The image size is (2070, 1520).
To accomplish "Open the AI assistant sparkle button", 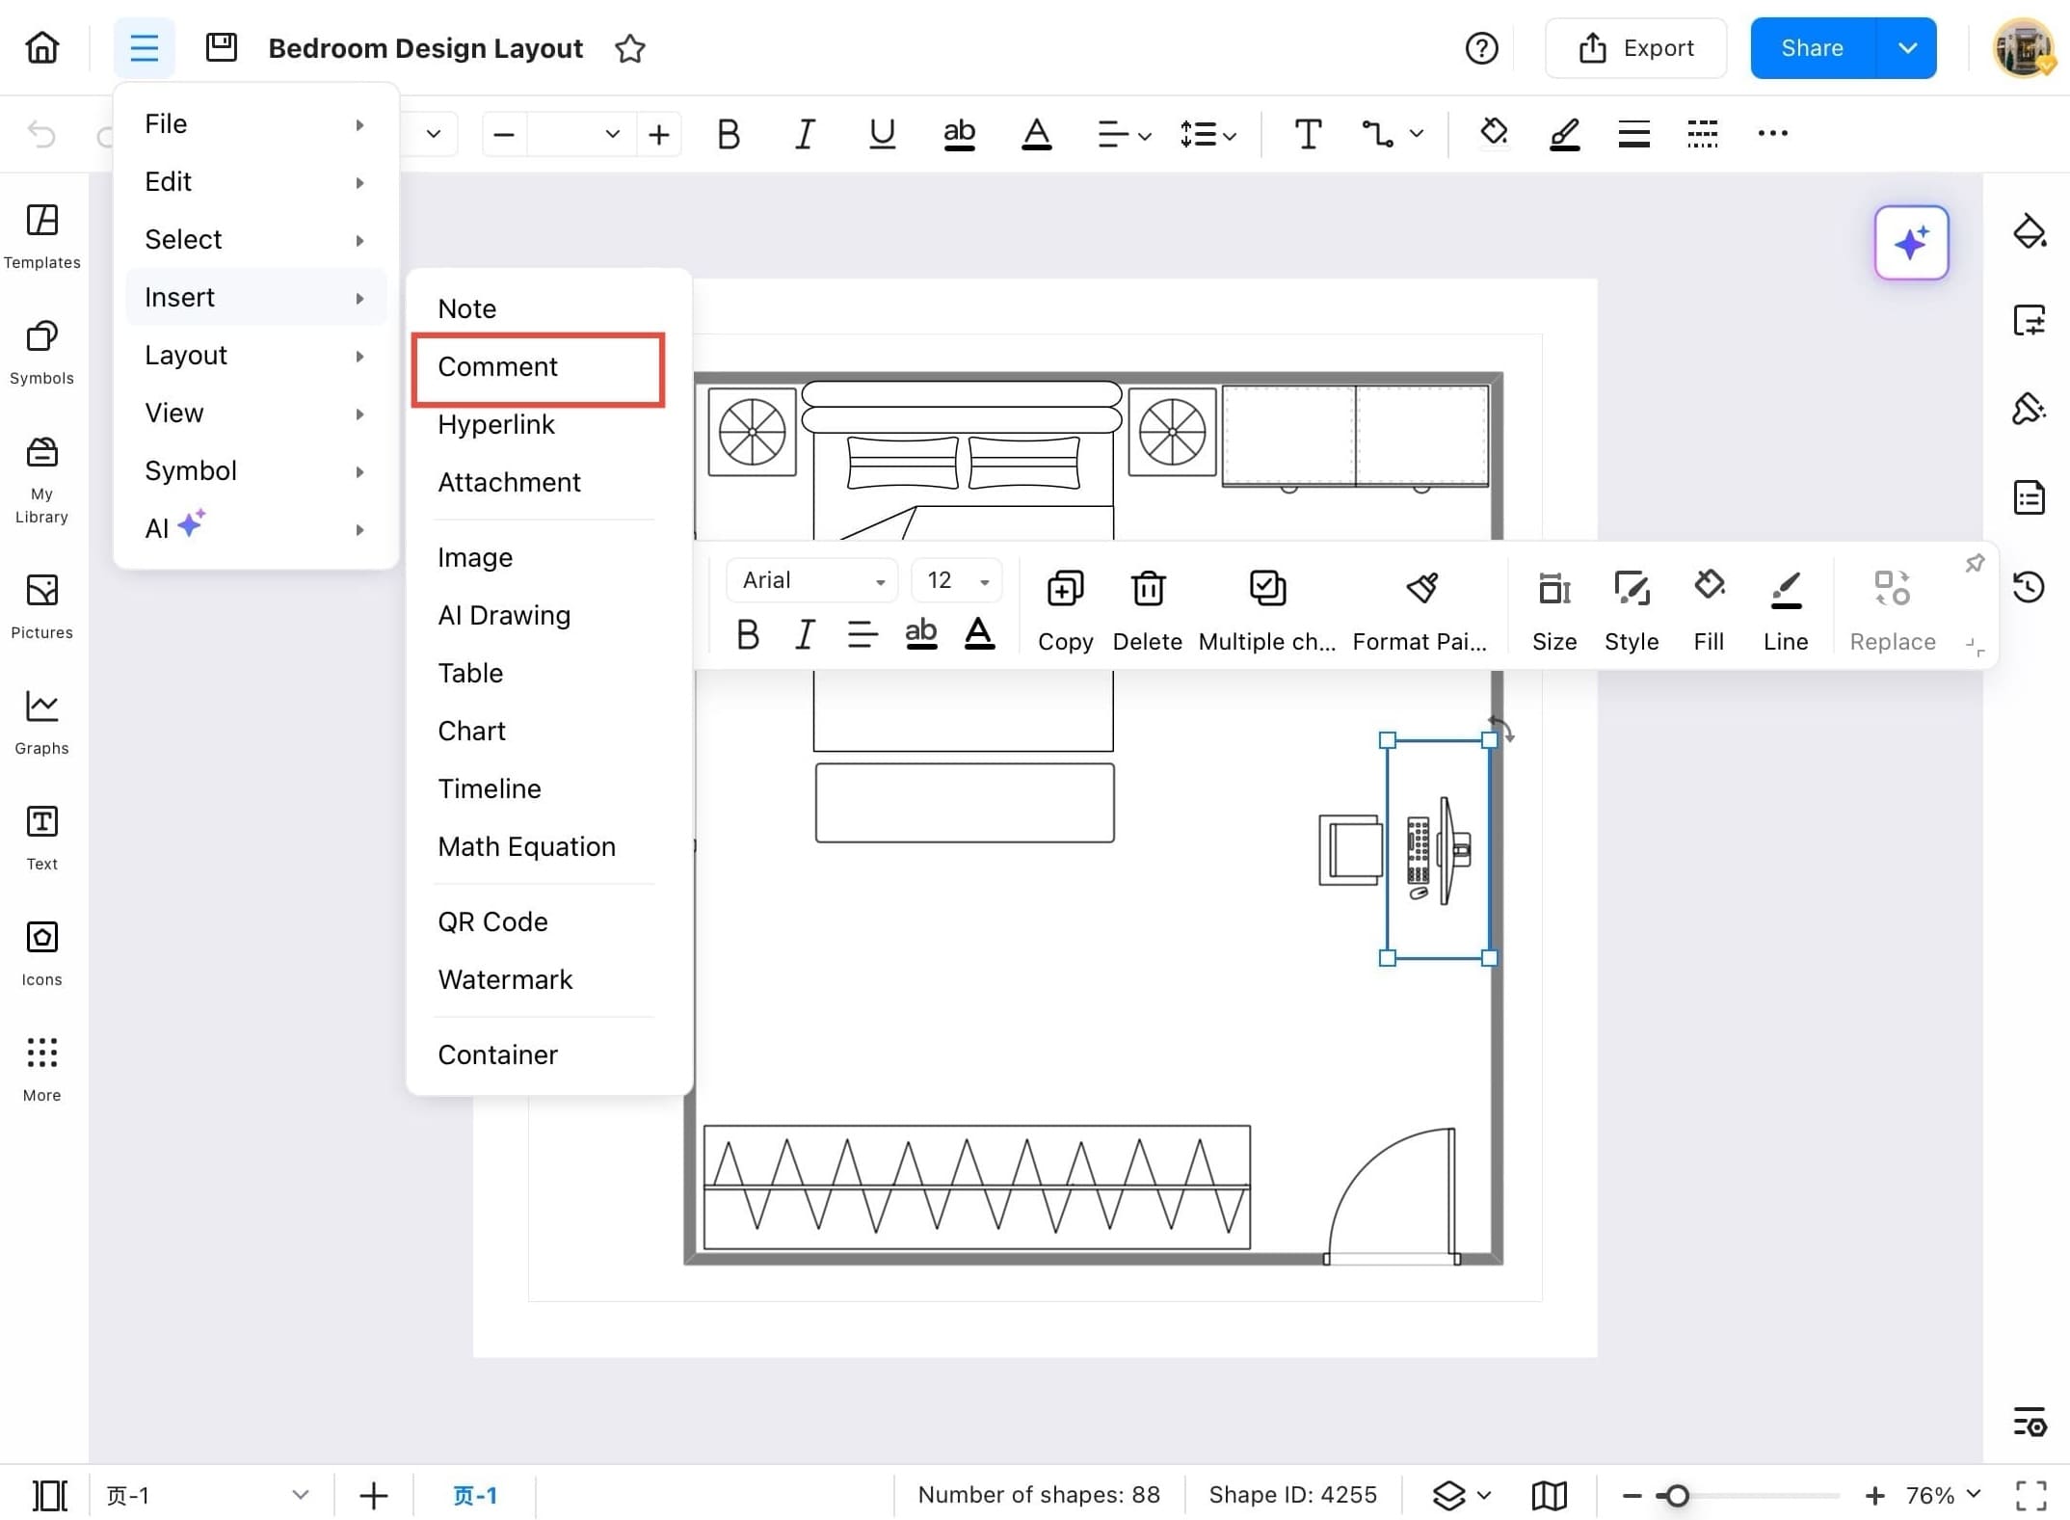I will point(1910,243).
